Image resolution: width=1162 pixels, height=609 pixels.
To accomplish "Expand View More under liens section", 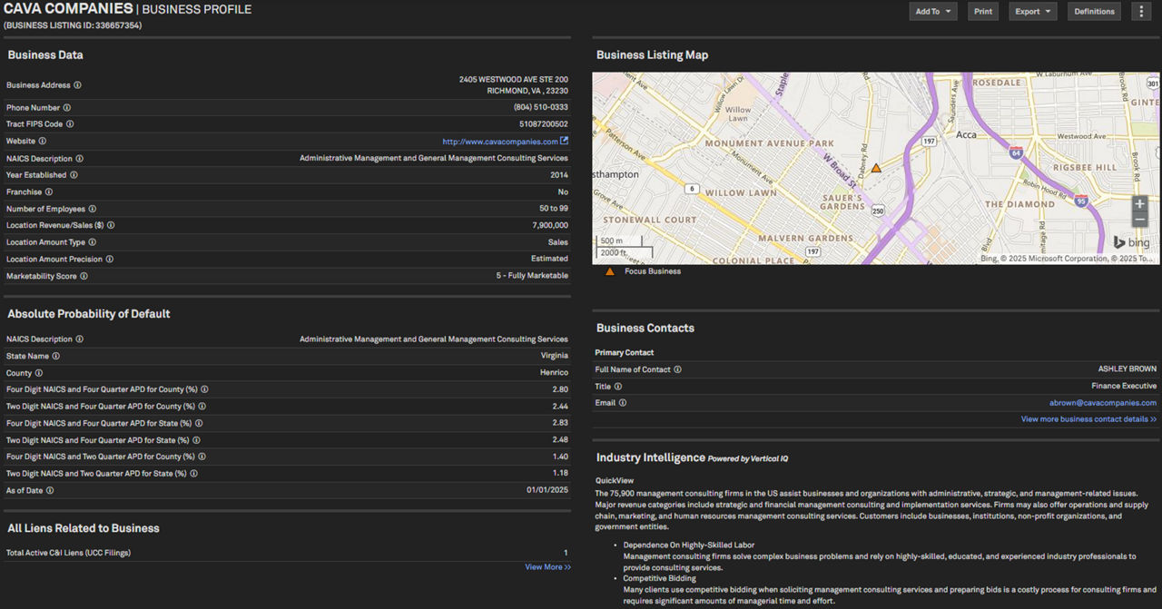I will click(x=547, y=567).
